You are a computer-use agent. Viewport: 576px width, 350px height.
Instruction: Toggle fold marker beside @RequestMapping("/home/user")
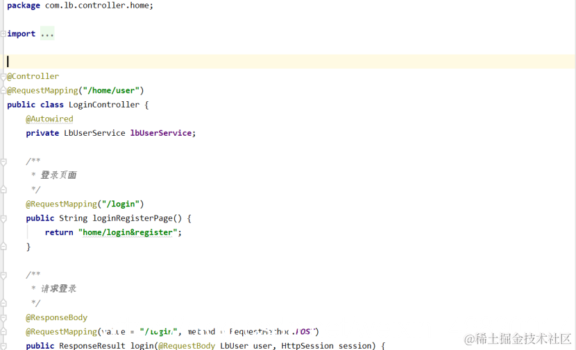point(3,90)
